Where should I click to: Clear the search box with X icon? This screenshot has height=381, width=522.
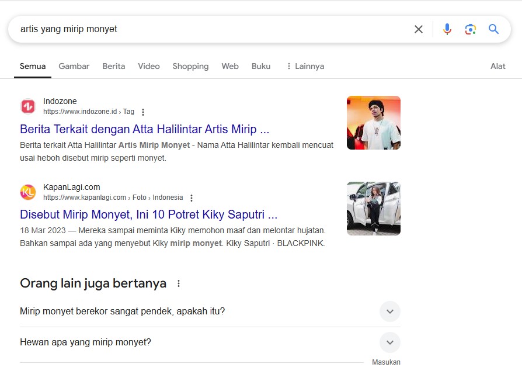(419, 29)
